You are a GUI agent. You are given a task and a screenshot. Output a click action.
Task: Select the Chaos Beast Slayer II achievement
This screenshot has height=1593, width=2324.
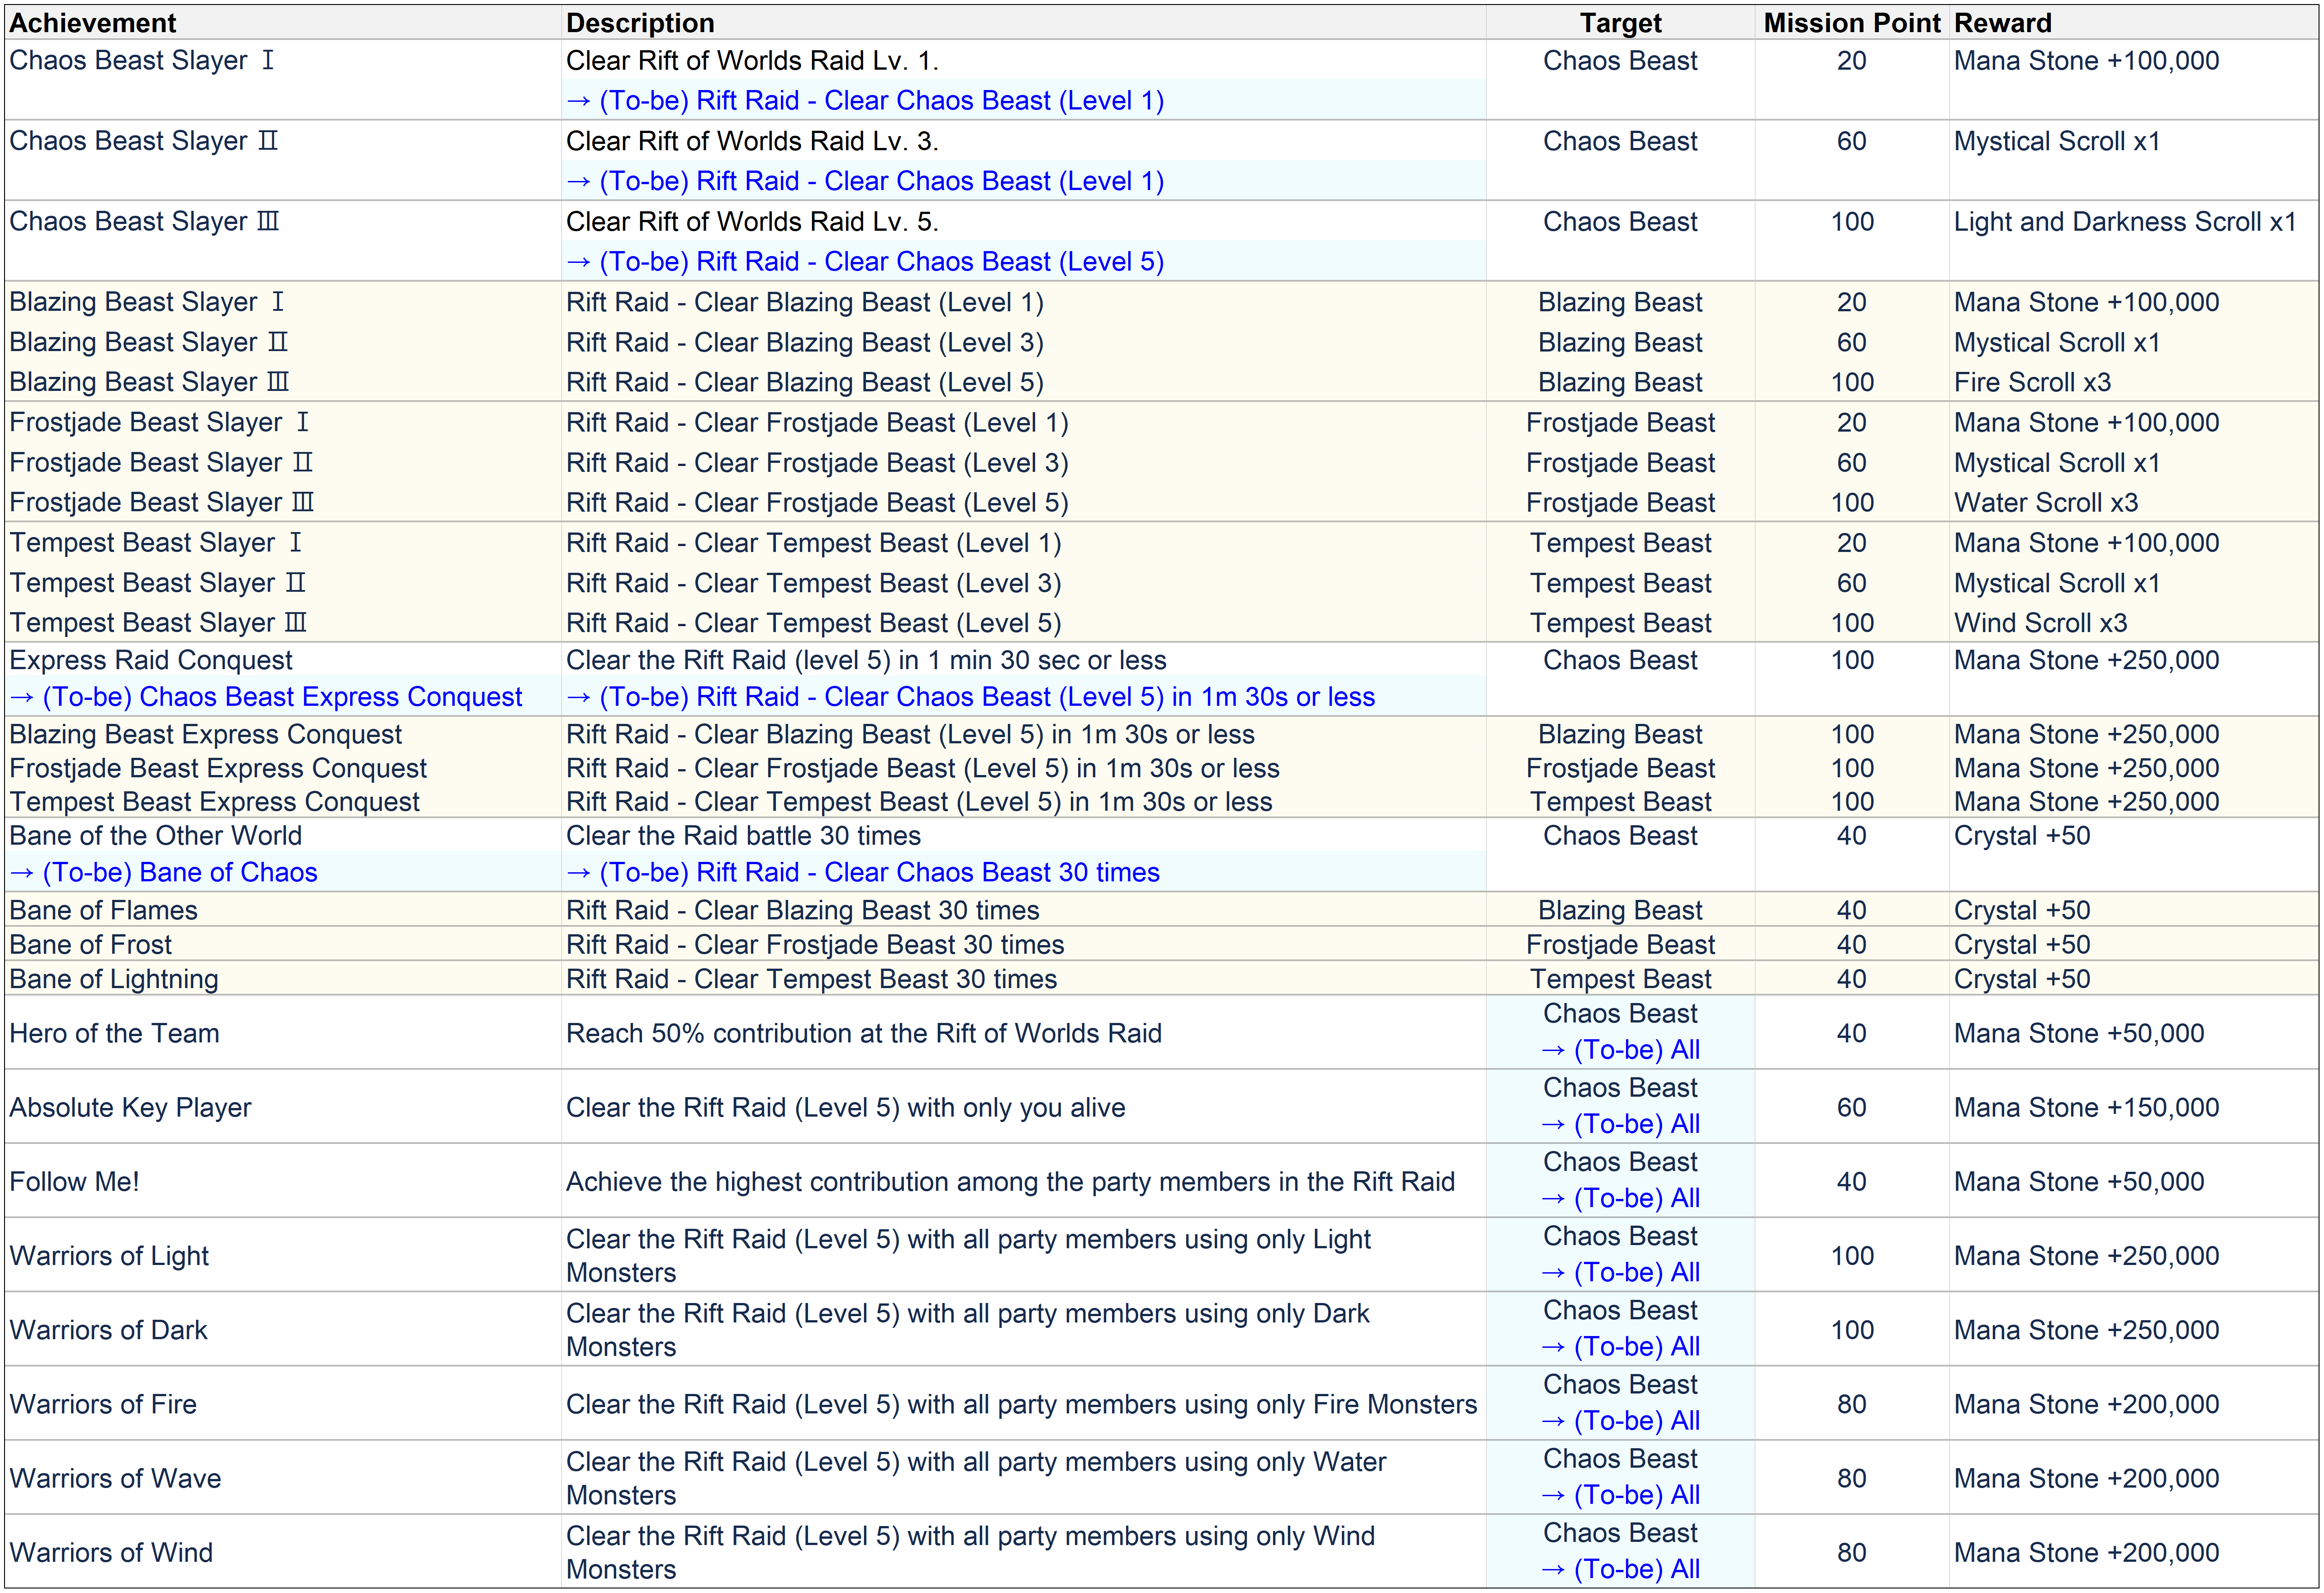[x=143, y=141]
